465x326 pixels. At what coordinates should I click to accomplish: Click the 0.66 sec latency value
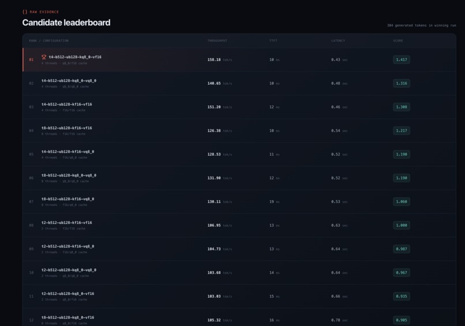[x=340, y=297]
